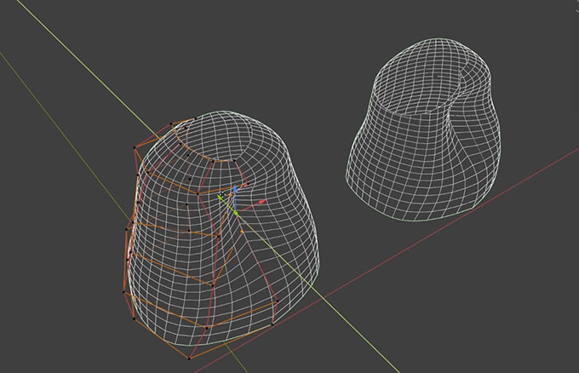Select the cage vertex at top of left mesh
The width and height of the screenshot is (579, 373).
196,118
